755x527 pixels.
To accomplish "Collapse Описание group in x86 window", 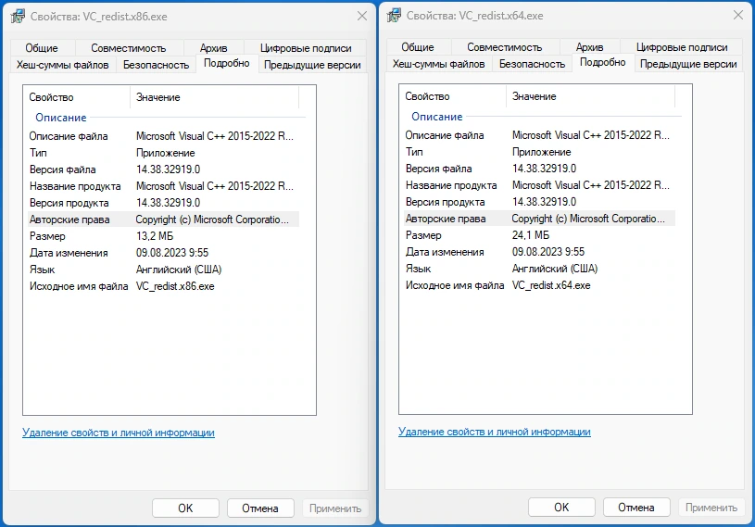I will click(x=60, y=118).
